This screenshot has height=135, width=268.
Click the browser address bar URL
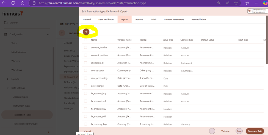[92, 3]
